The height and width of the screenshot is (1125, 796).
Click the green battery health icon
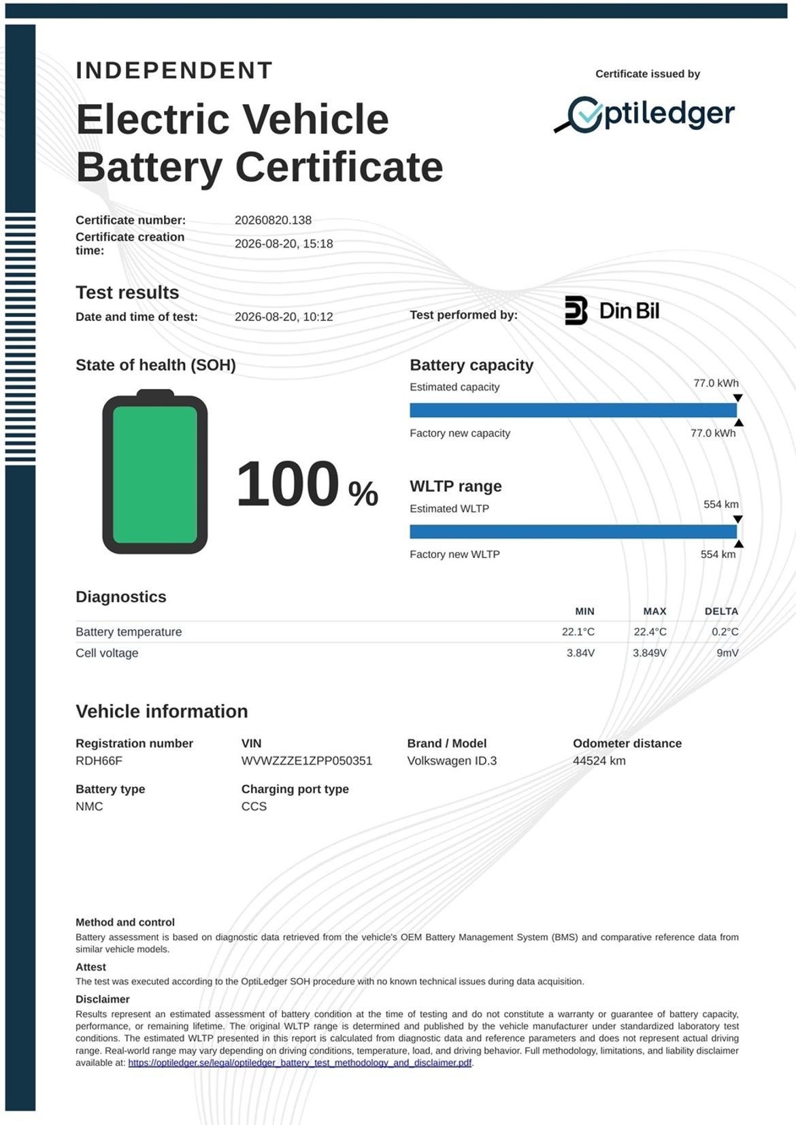click(x=155, y=471)
